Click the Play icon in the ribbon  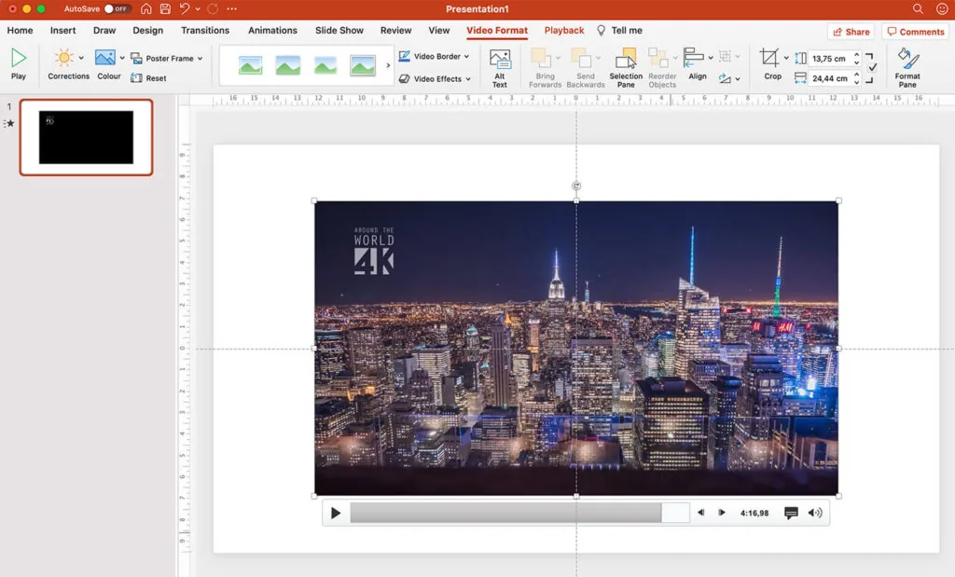[19, 59]
